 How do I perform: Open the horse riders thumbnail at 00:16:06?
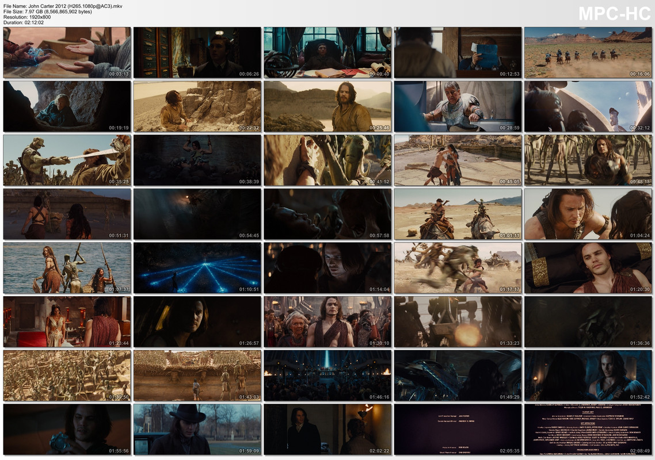point(588,52)
